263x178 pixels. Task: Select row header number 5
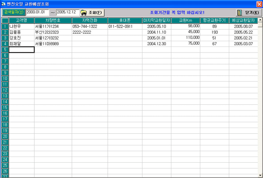tap(5, 50)
